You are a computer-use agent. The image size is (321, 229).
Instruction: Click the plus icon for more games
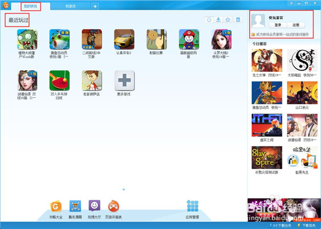(x=124, y=80)
